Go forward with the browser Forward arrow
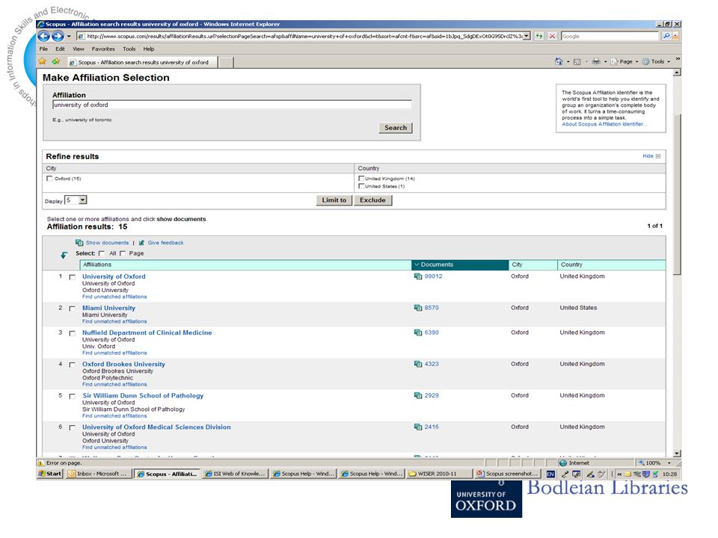 click(58, 36)
